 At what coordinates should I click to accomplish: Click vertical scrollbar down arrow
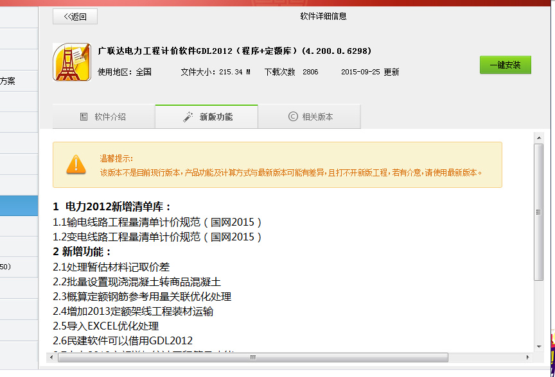[539, 347]
